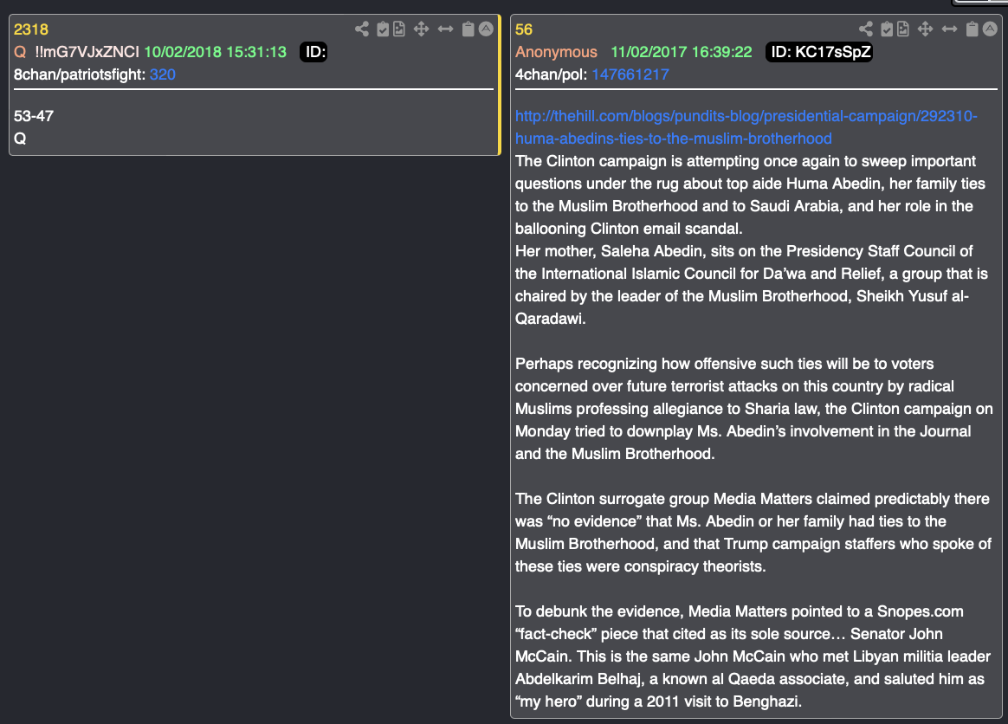Click the four-way move arrows icon on post 56
This screenshot has height=724, width=1008.
pos(925,29)
